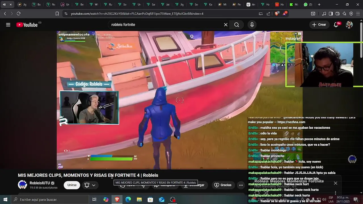
Task: Switch to the 'Ka' browser tab
Action: click(x=208, y=5)
